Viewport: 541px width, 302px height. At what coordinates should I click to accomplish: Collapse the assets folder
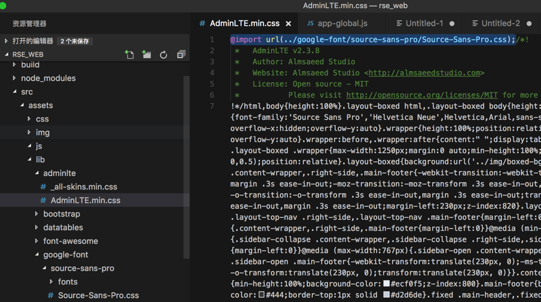22,105
